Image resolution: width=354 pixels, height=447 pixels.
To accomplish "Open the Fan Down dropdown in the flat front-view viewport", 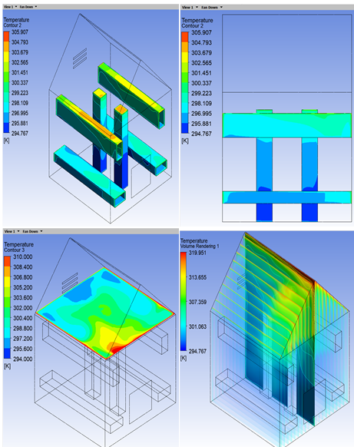I will tap(212, 7).
